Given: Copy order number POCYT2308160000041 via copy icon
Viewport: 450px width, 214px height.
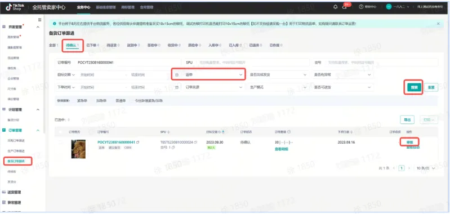Looking at the screenshot, I should 138,142.
